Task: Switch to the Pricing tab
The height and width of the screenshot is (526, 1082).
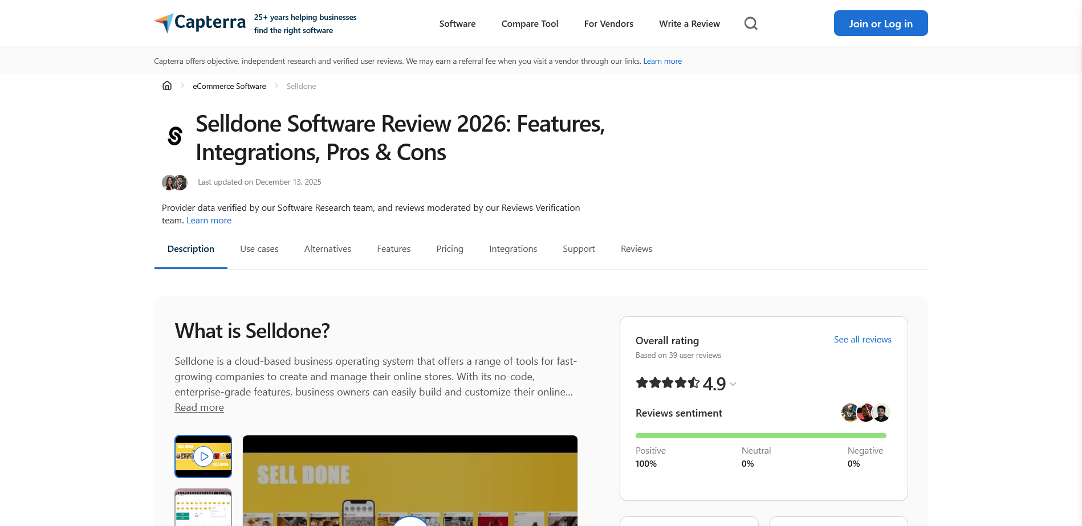Action: coord(450,249)
